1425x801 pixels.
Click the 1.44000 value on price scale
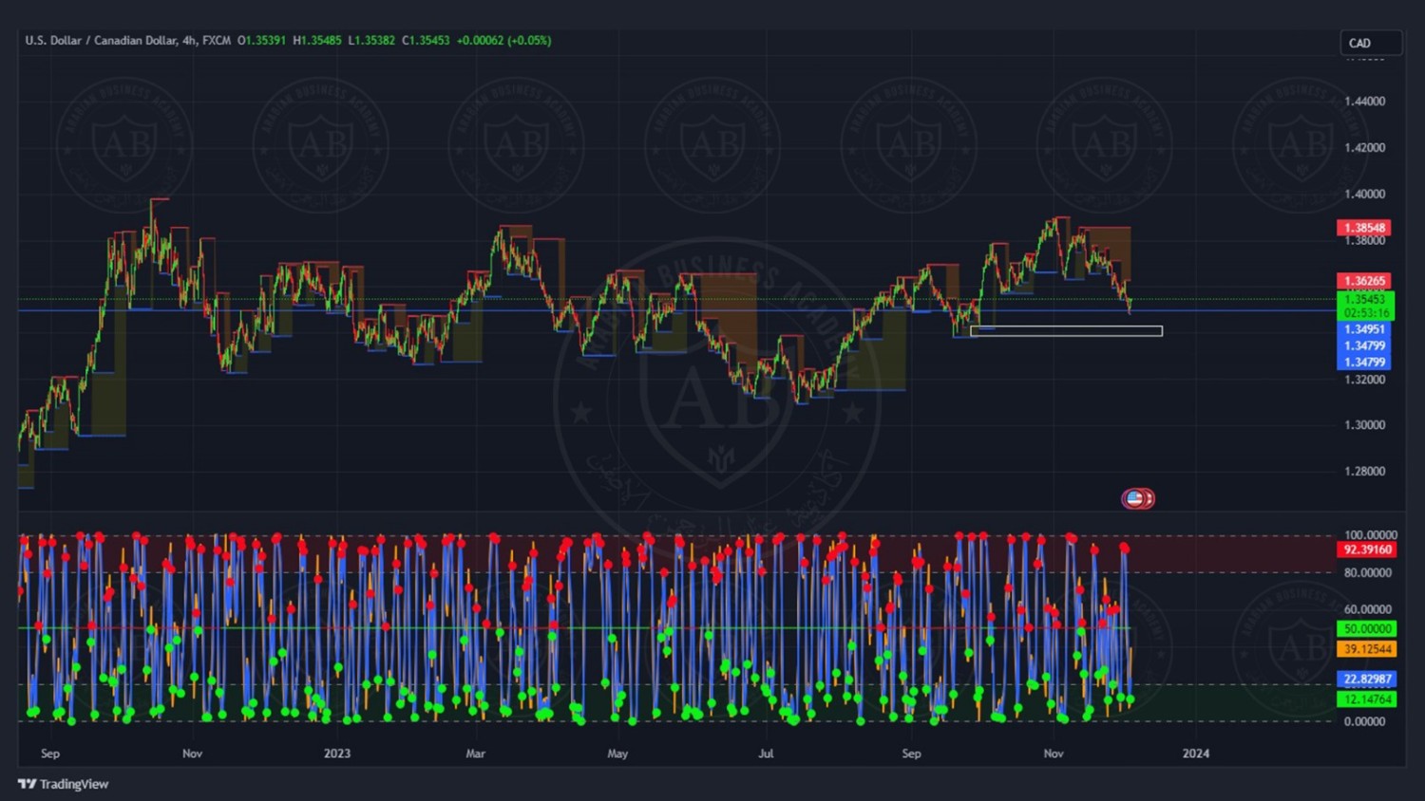[1364, 102]
